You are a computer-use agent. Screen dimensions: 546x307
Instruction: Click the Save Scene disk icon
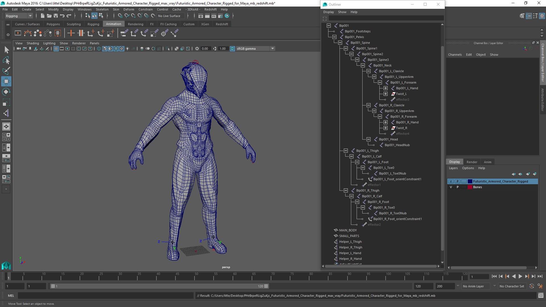55,16
